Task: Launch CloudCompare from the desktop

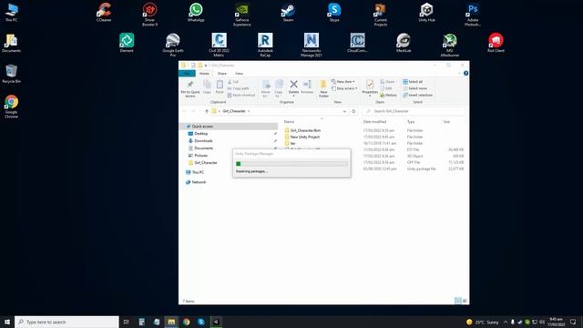Action: (357, 43)
